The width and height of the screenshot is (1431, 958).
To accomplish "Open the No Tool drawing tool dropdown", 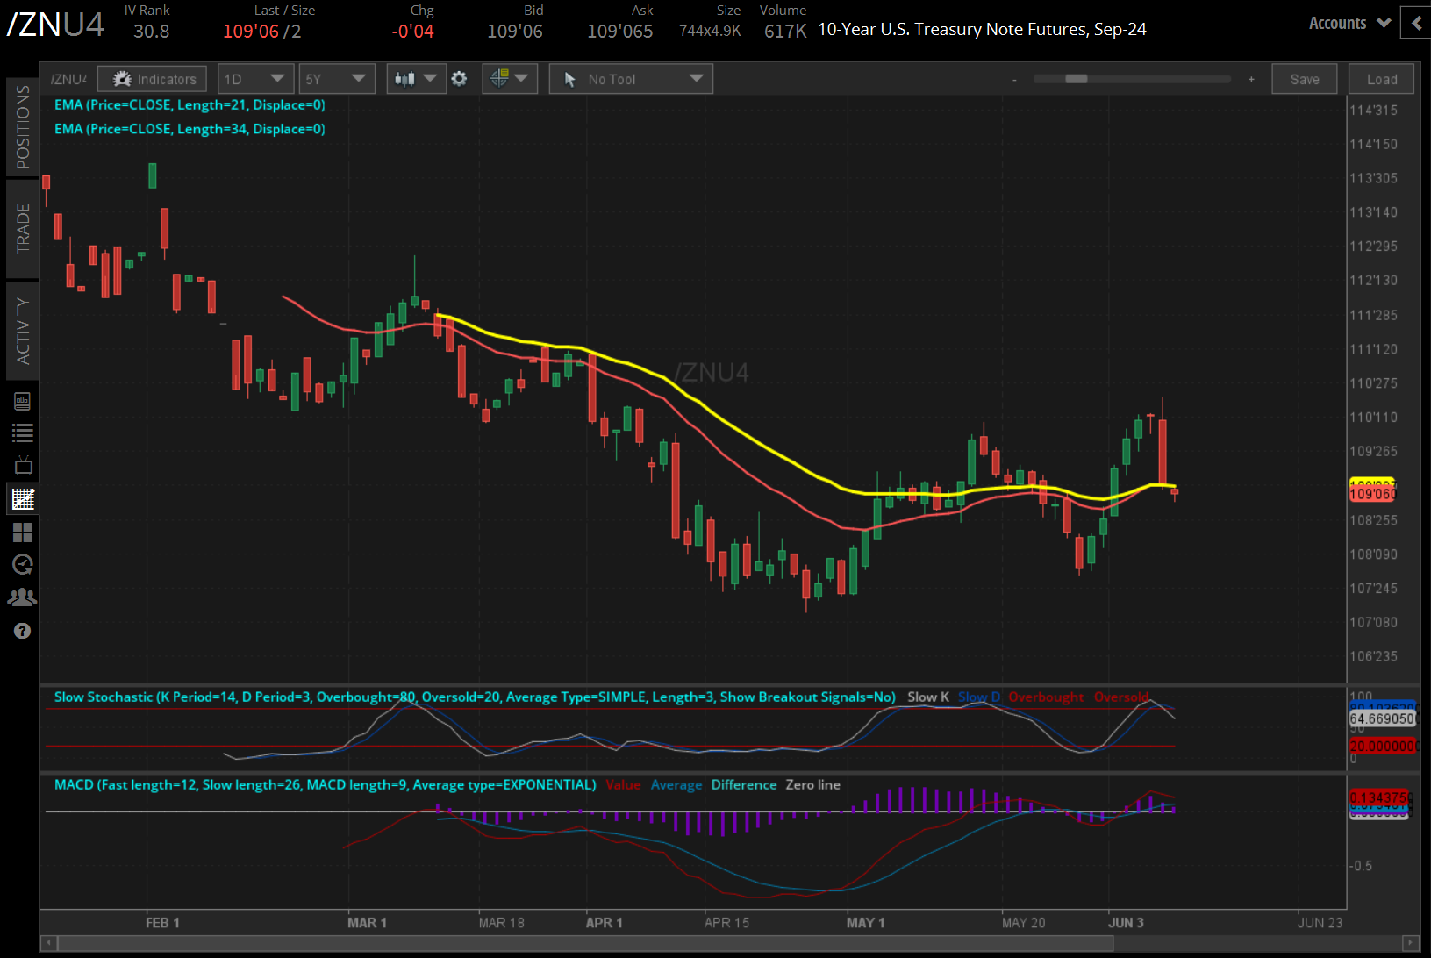I will 631,79.
